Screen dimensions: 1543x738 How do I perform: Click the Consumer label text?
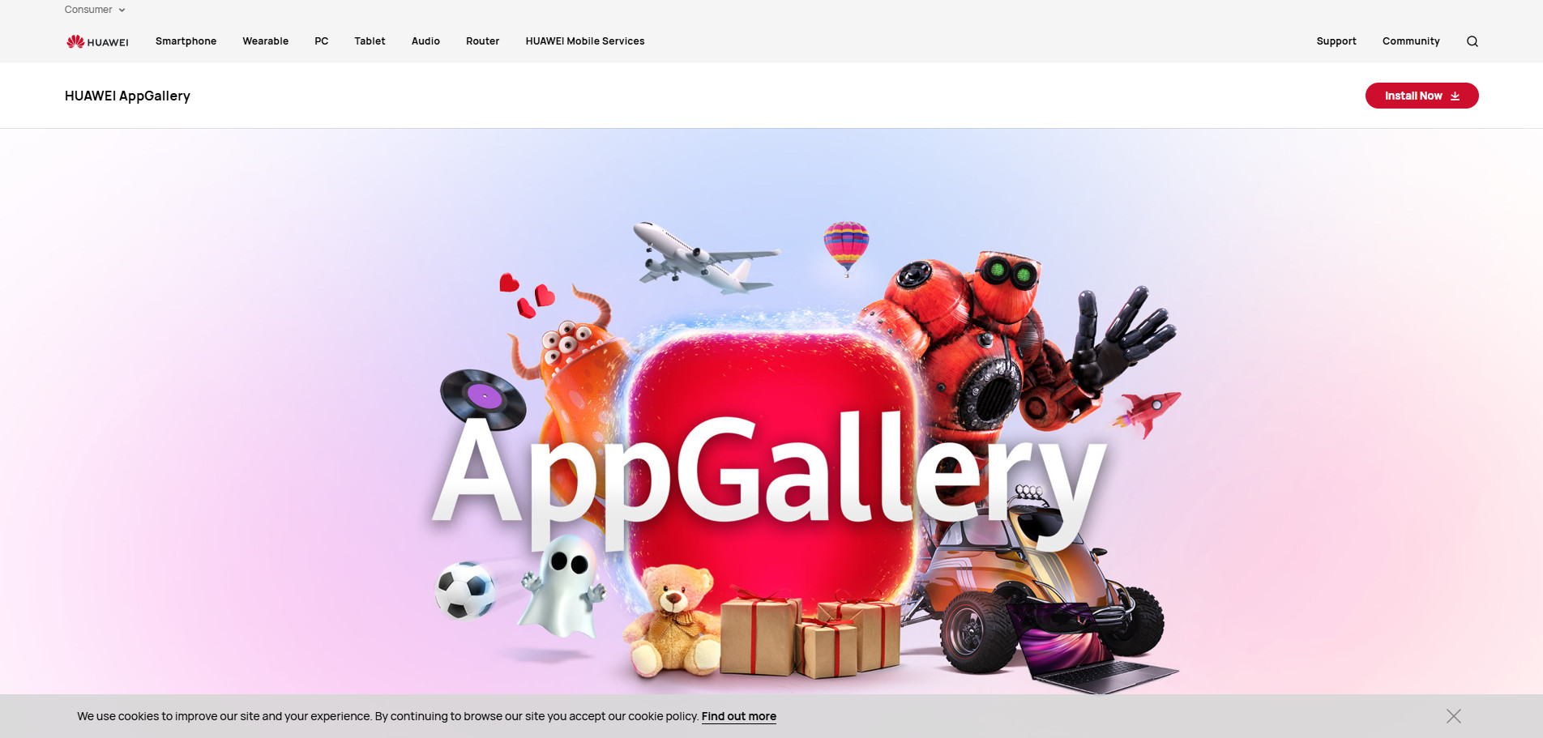88,10
